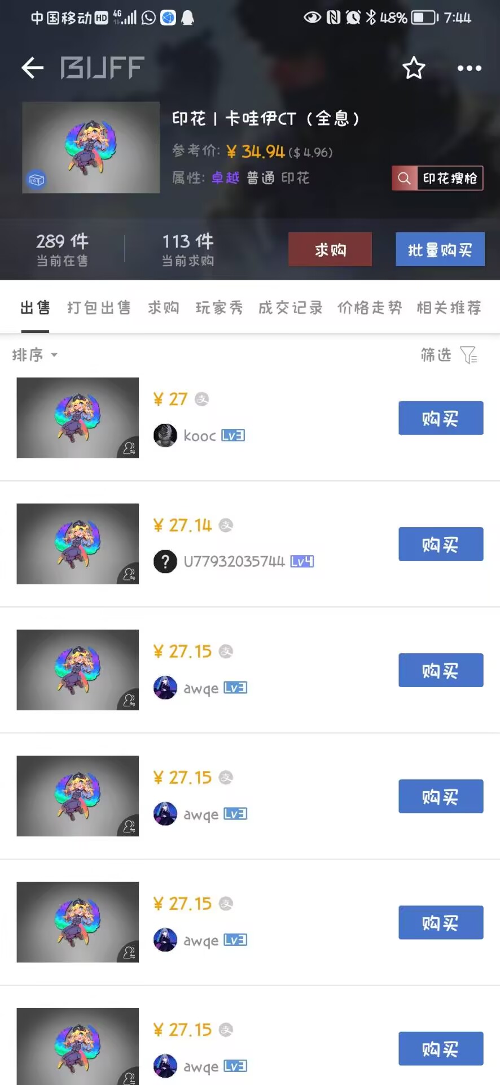The image size is (500, 1085).
Task: Switch to the 求购 tab
Action: pos(163,307)
